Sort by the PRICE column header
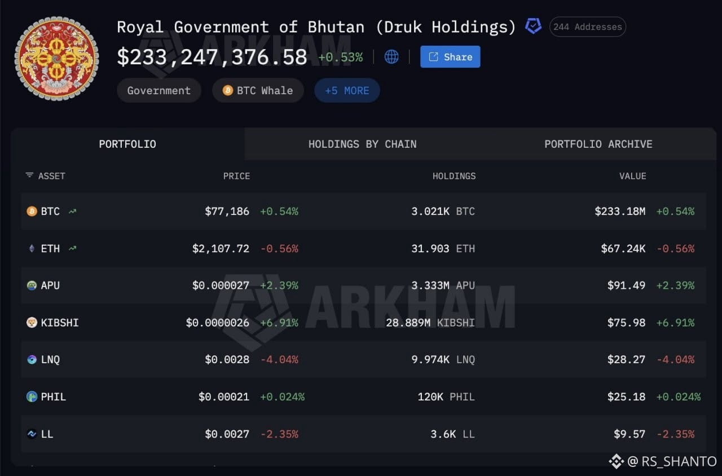The height and width of the screenshot is (476, 722). point(236,176)
